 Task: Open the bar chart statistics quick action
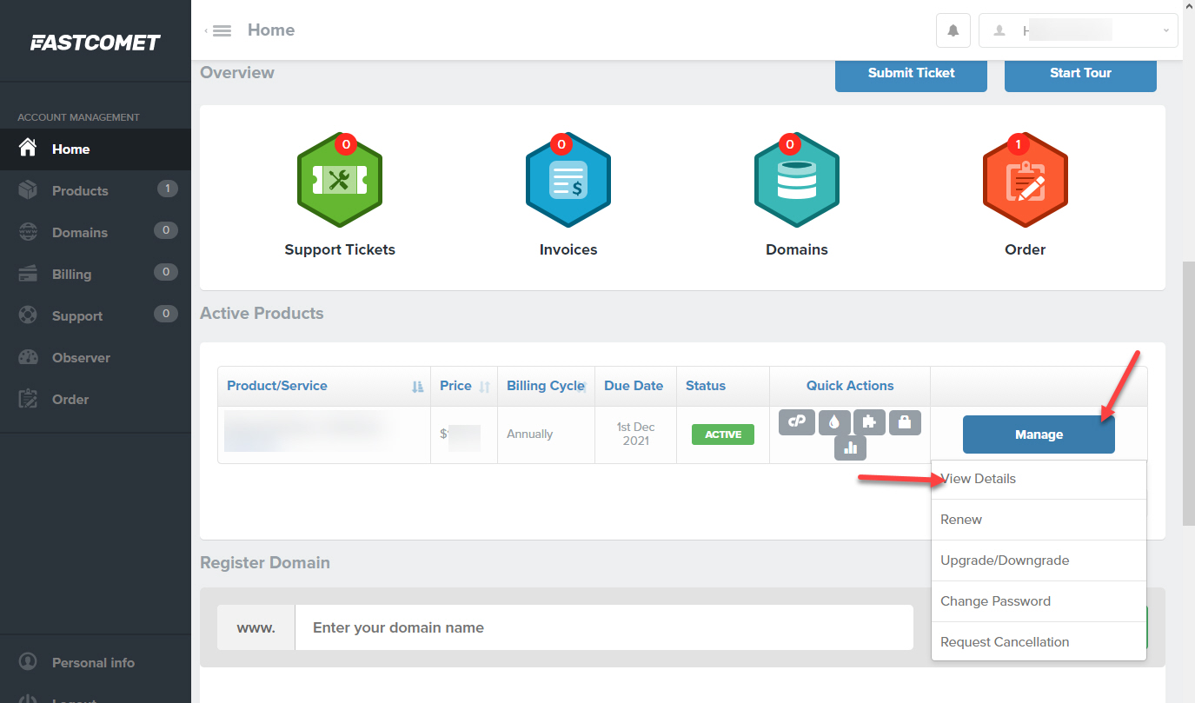[x=850, y=448]
